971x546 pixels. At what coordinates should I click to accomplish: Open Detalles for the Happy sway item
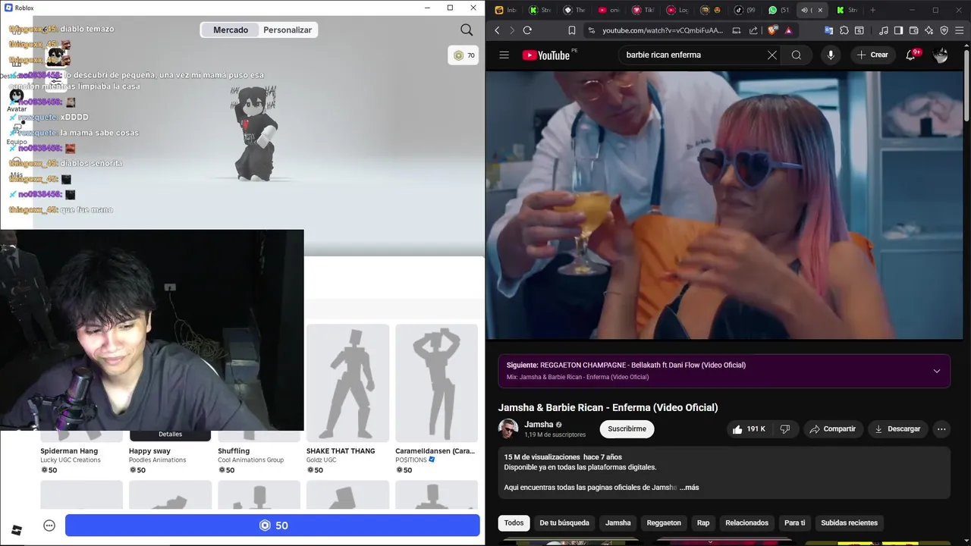(170, 435)
